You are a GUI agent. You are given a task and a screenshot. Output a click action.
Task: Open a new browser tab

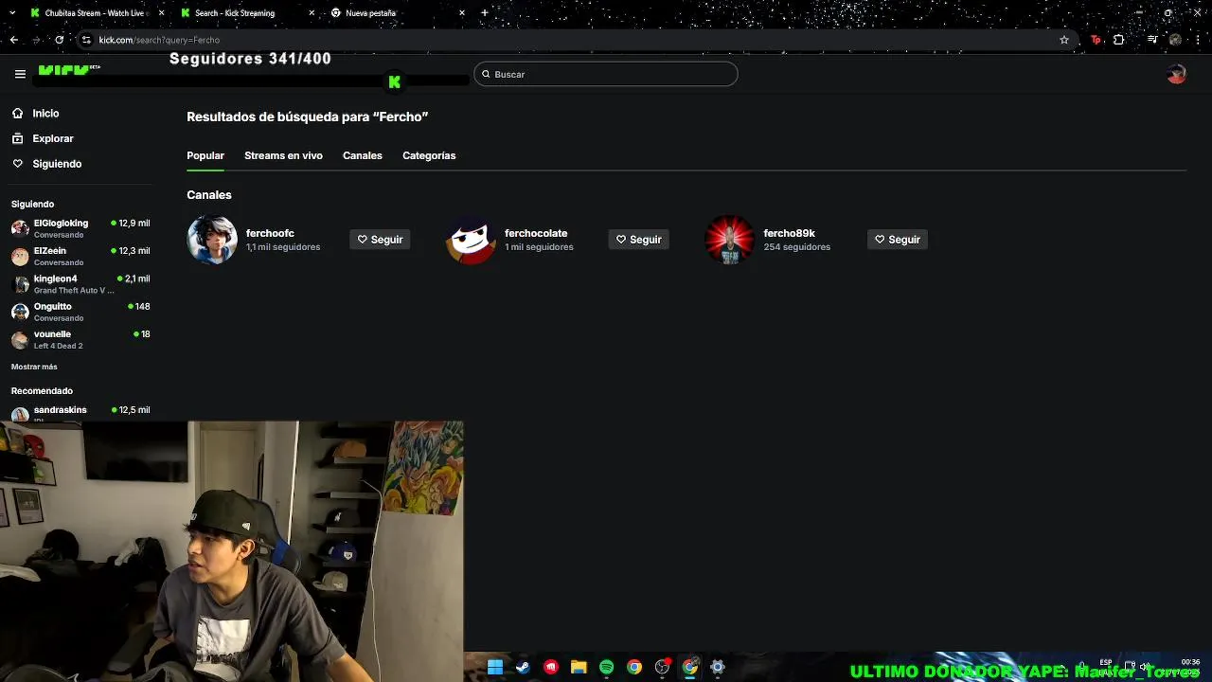point(484,13)
